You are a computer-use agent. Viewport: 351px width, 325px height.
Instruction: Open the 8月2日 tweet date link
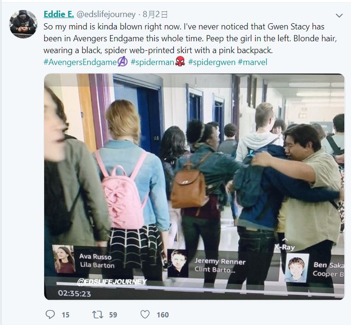coord(155,14)
